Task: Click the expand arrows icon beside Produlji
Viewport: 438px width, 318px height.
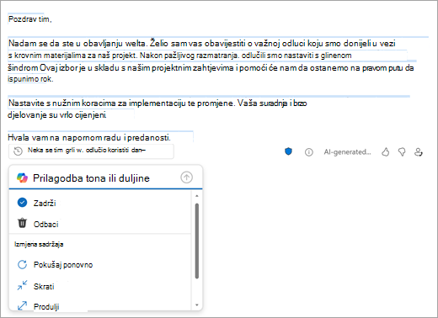Action: point(22,305)
